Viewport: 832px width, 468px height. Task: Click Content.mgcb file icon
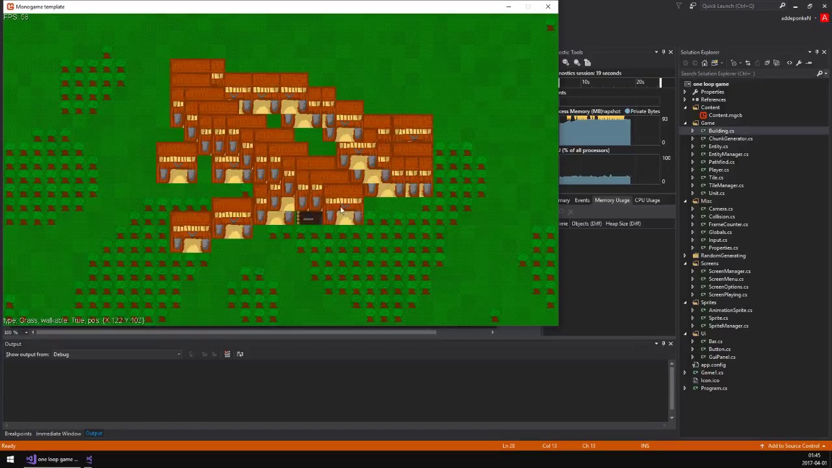(703, 115)
